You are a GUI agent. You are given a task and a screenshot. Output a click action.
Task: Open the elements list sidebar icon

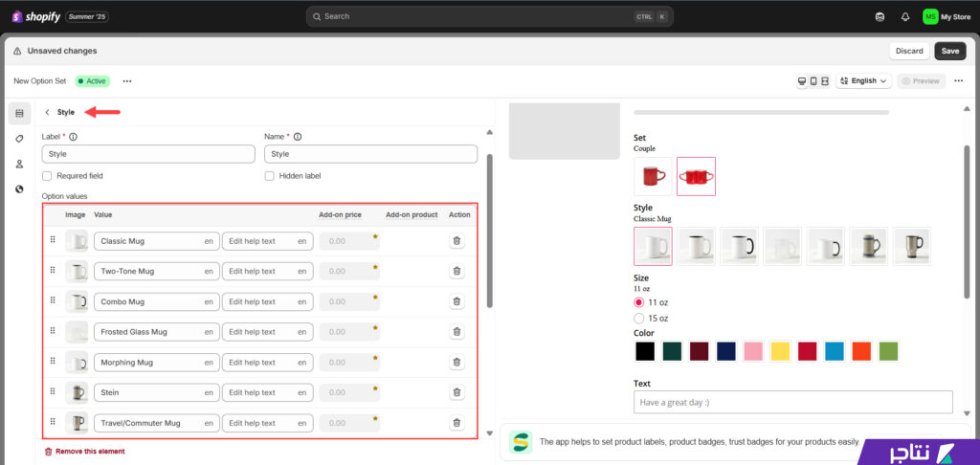pyautogui.click(x=19, y=113)
